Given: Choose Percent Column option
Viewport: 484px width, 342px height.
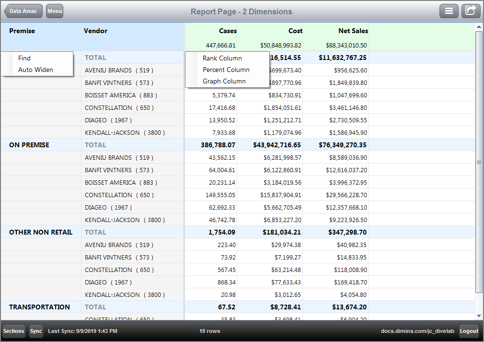Looking at the screenshot, I should tap(226, 70).
